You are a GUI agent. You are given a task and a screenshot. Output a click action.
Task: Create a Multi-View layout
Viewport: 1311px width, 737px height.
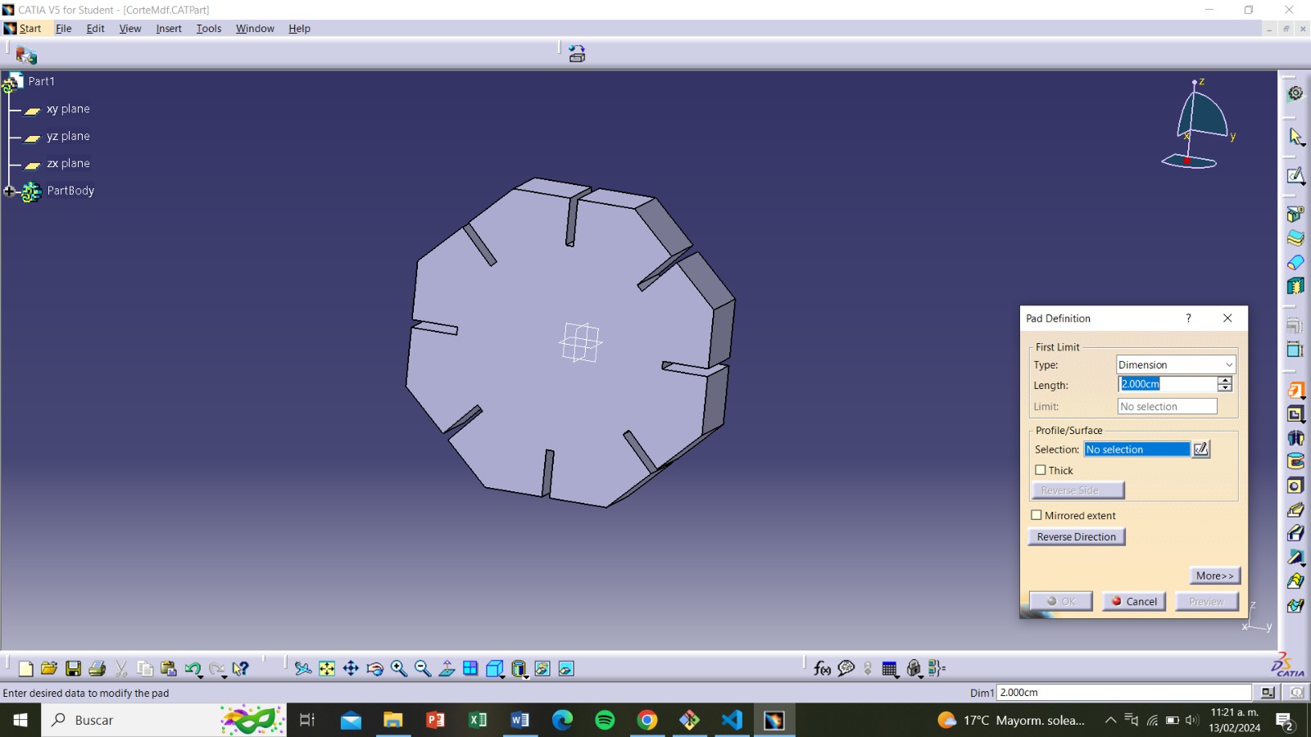pos(470,669)
